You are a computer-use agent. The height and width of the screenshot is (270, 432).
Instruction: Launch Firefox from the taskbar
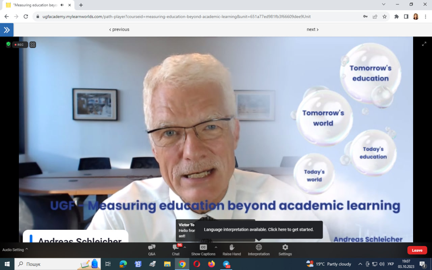point(211,264)
